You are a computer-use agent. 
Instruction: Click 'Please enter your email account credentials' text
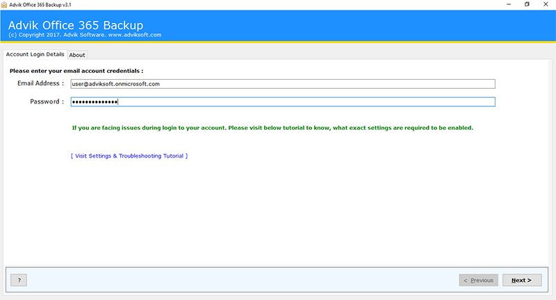tap(76, 71)
